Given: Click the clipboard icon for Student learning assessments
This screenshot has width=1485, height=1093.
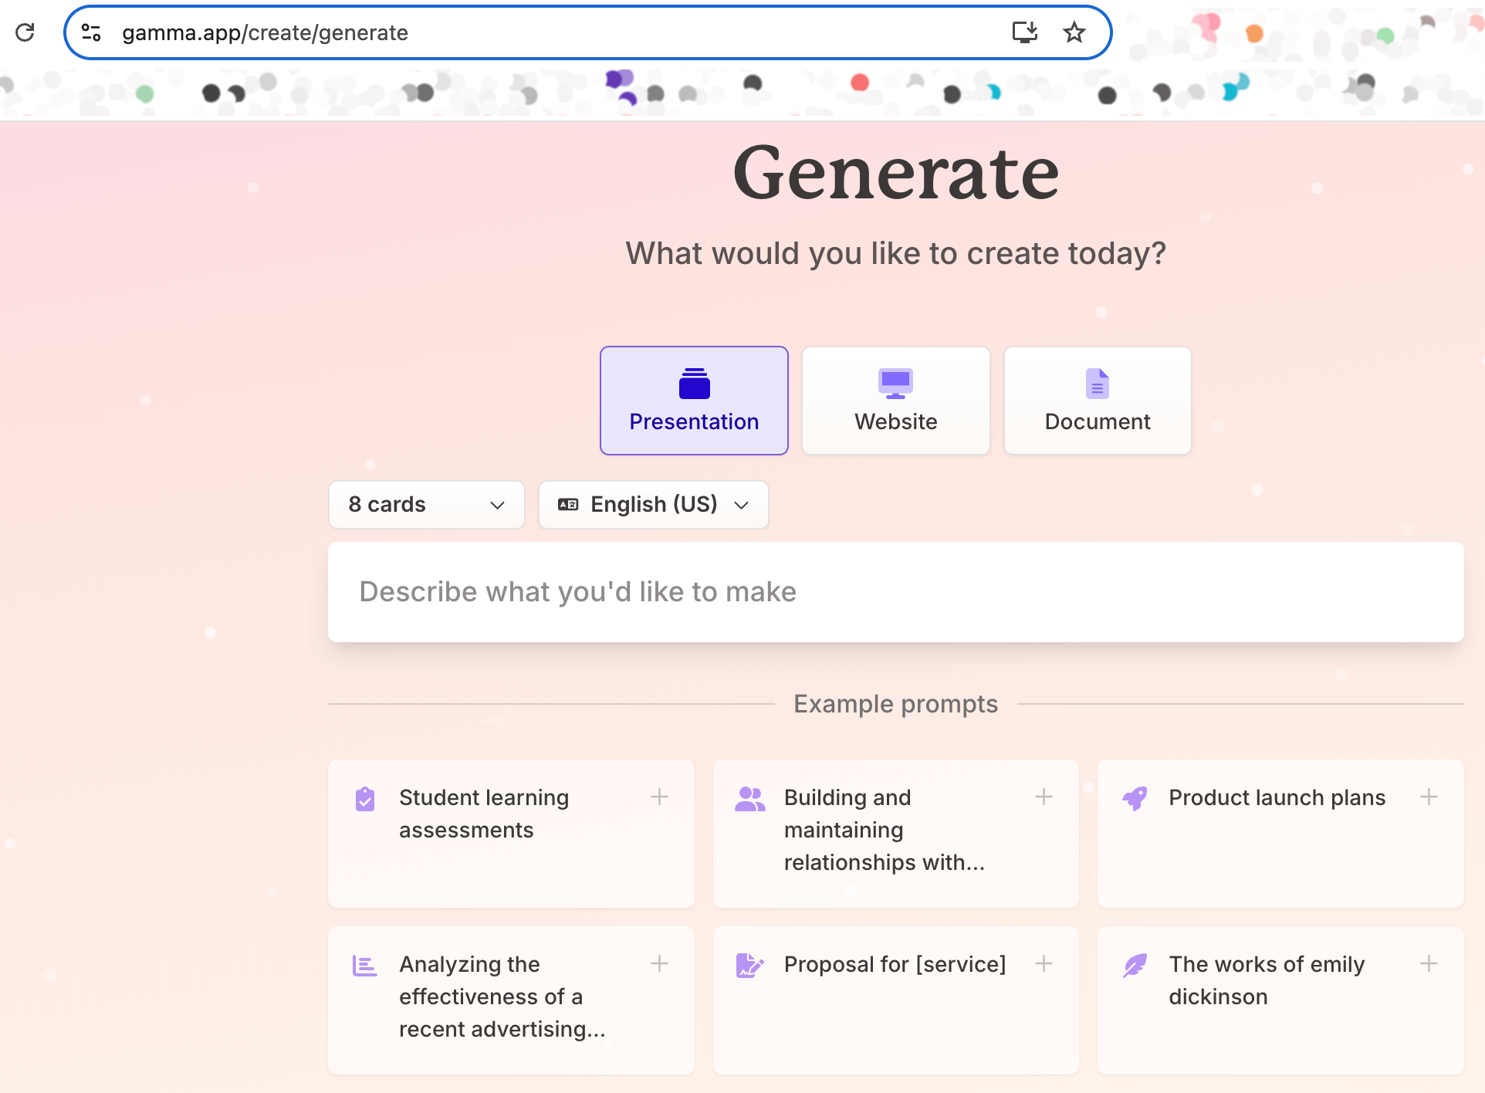Looking at the screenshot, I should 365,799.
